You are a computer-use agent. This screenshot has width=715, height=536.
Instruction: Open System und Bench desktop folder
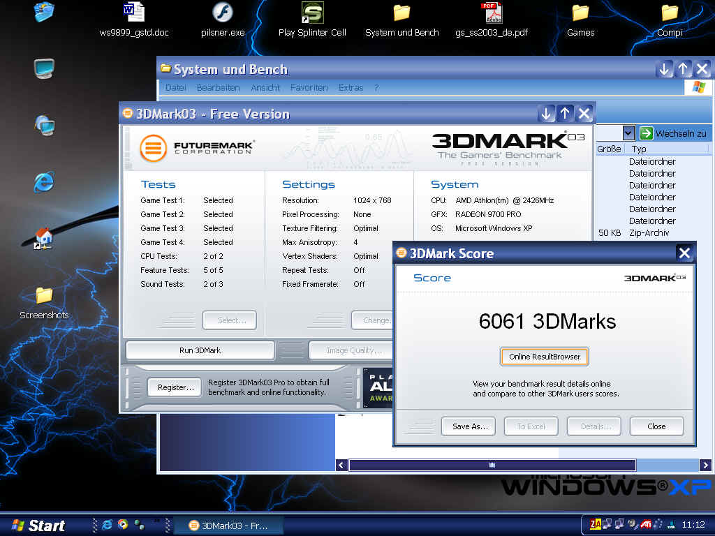tap(401, 13)
